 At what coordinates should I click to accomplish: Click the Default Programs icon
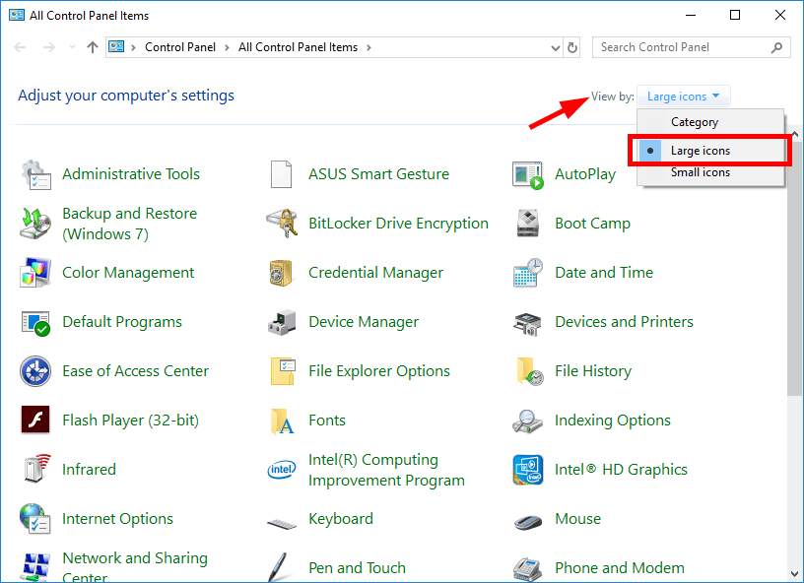tap(35, 322)
